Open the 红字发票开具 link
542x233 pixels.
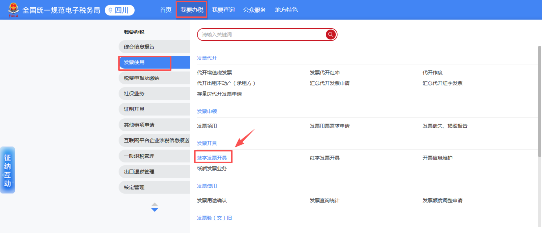click(x=325, y=158)
